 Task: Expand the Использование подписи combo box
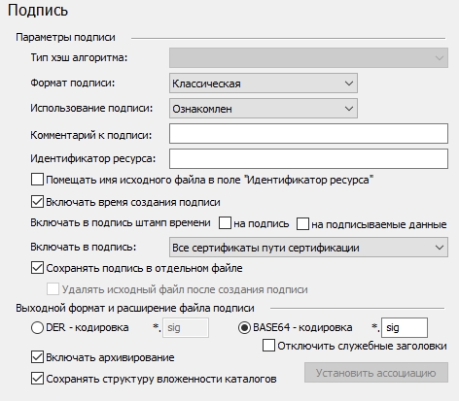point(264,109)
